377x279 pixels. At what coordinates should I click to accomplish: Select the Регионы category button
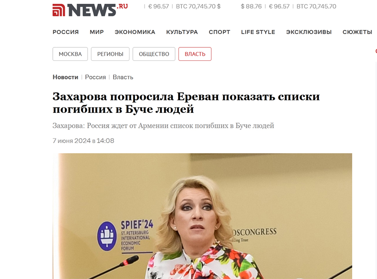pos(110,54)
